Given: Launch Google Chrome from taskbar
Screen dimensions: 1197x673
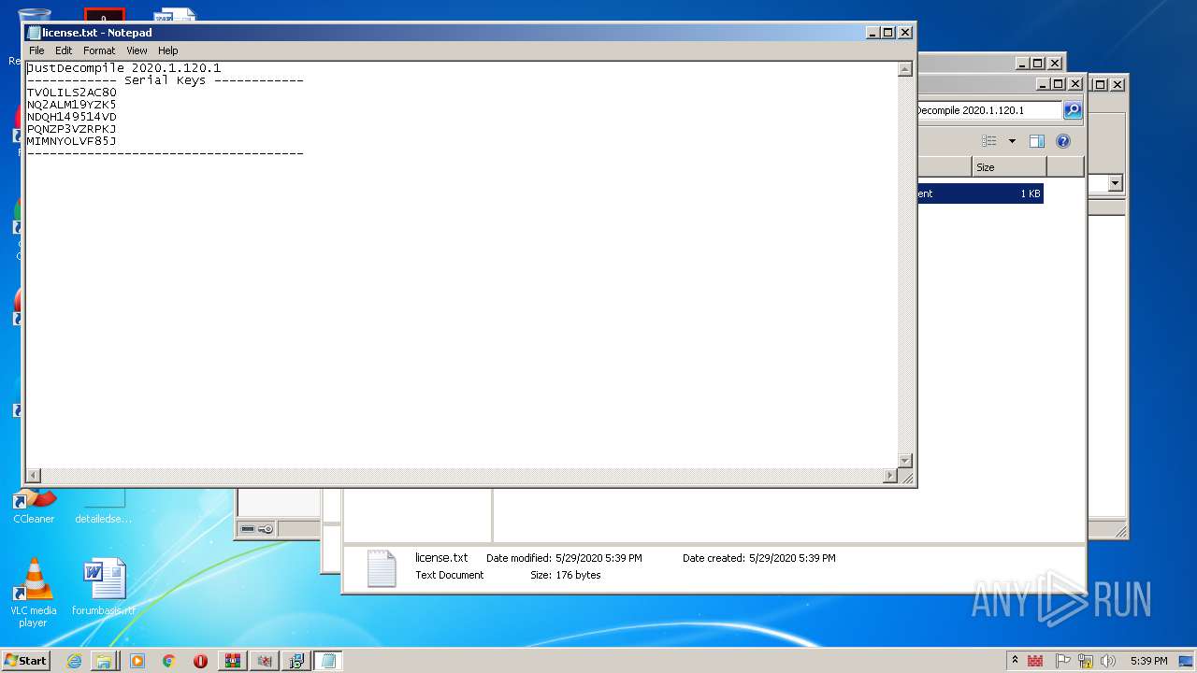Looking at the screenshot, I should coord(168,661).
